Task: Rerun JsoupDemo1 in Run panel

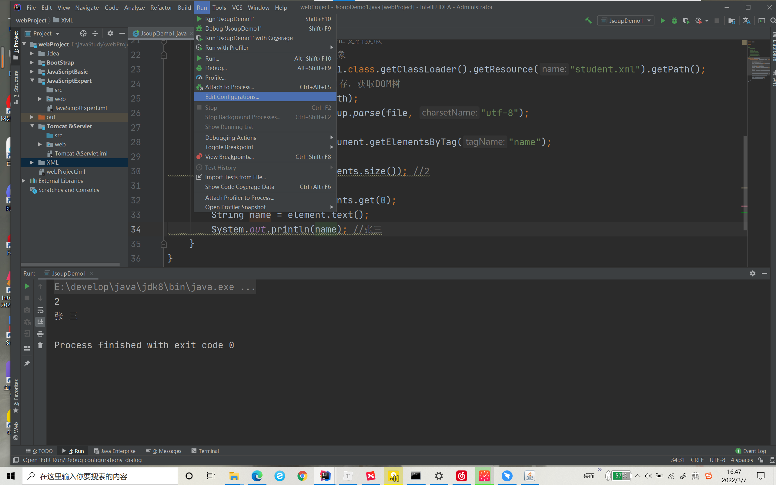Action: coord(27,286)
